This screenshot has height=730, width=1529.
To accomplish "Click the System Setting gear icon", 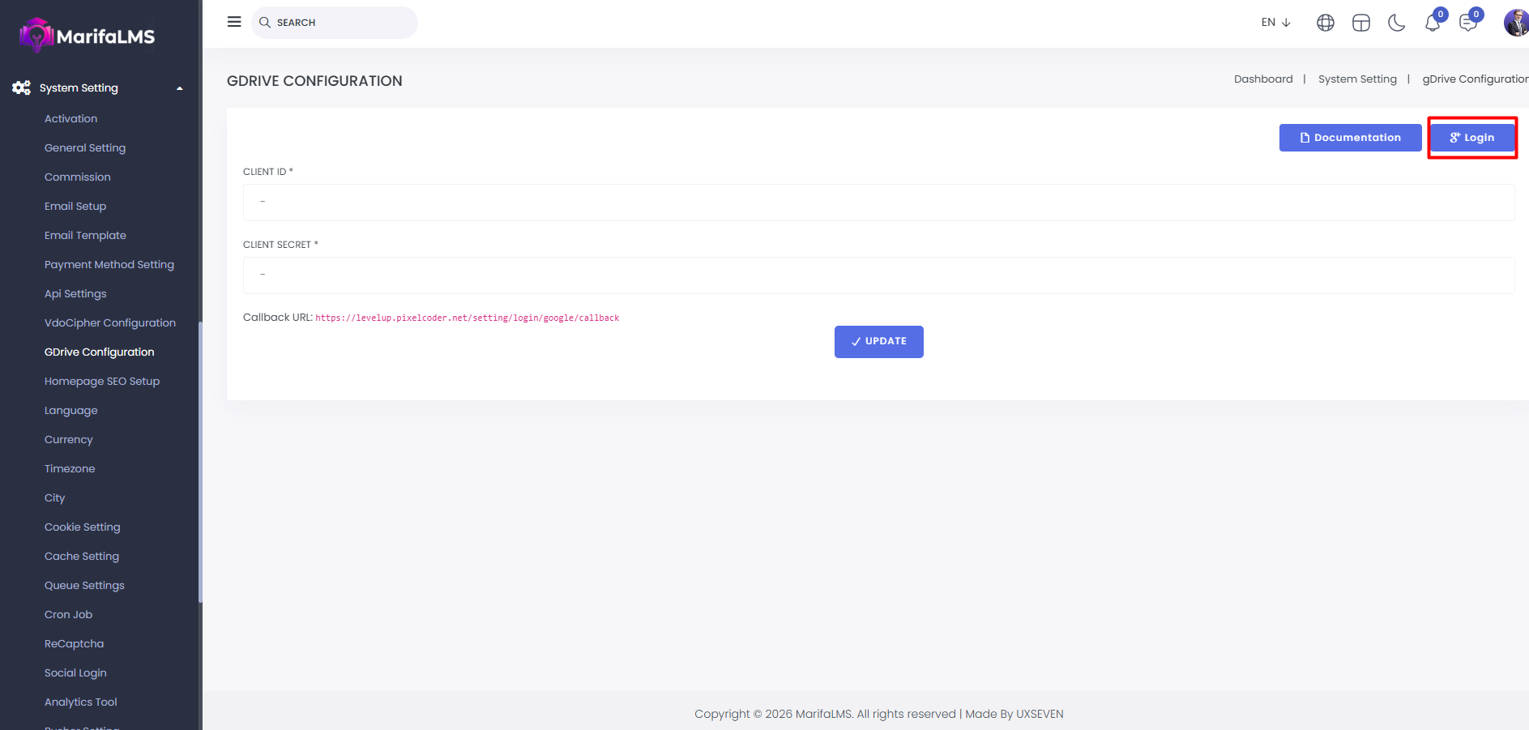I will [21, 88].
